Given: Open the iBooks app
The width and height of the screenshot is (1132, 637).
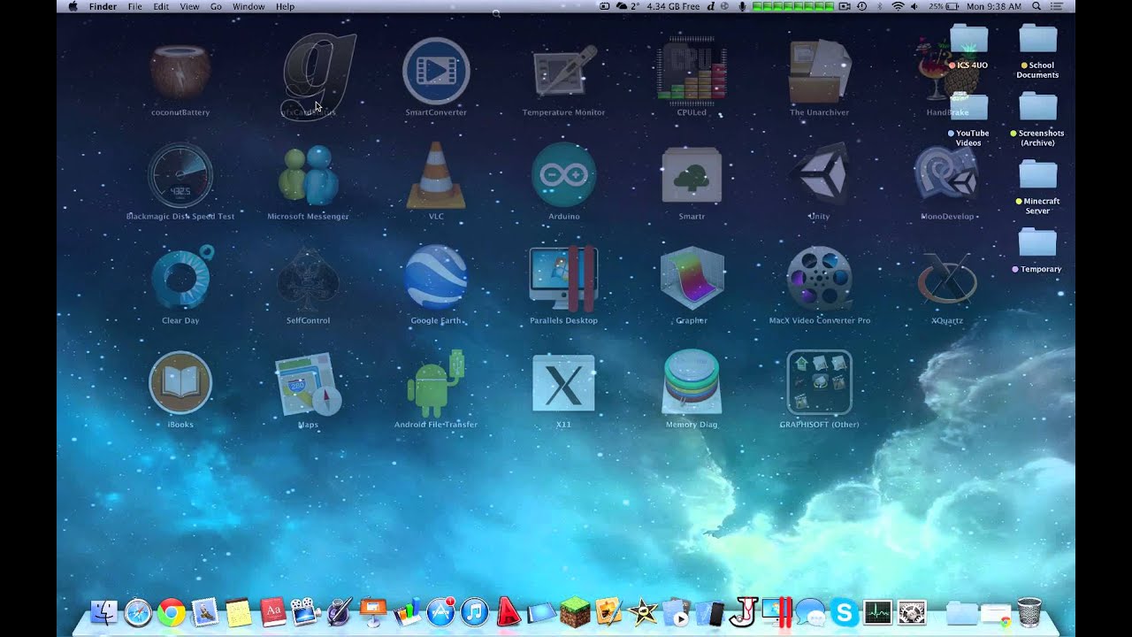Looking at the screenshot, I should (x=180, y=382).
